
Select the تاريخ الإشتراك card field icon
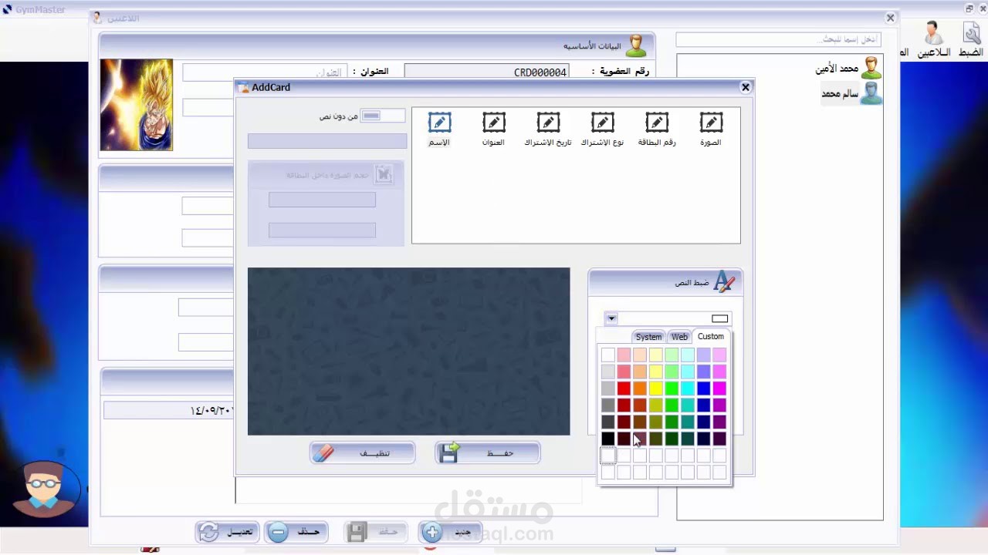point(548,123)
